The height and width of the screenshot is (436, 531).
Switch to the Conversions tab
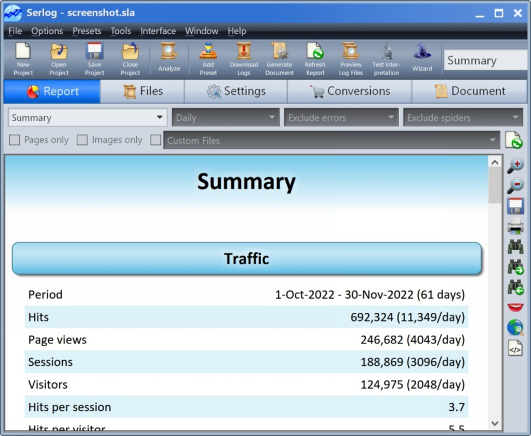point(350,92)
